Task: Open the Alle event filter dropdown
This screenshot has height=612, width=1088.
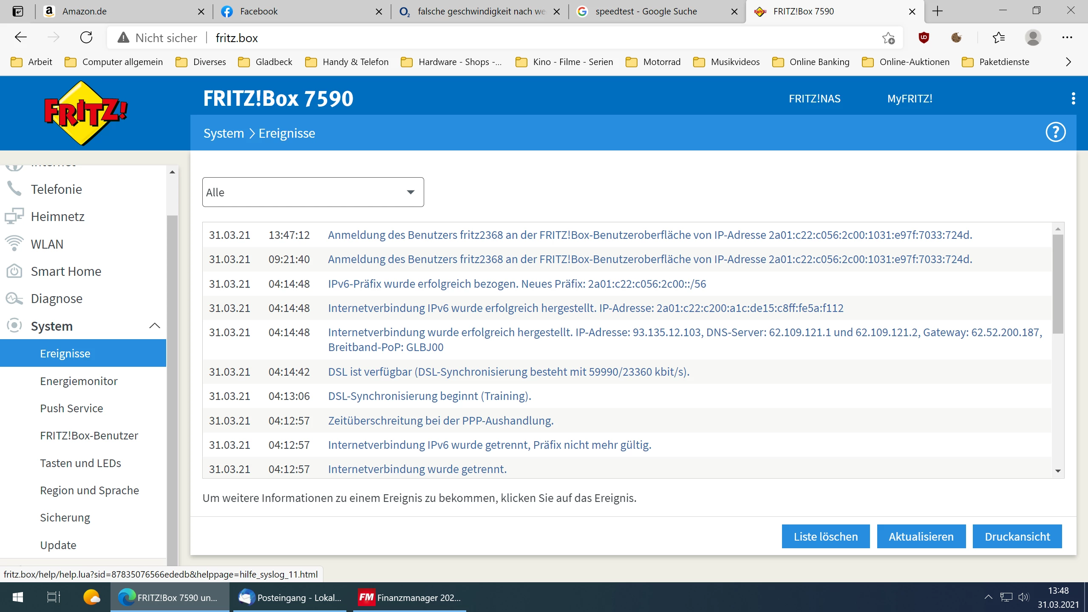Action: click(313, 192)
